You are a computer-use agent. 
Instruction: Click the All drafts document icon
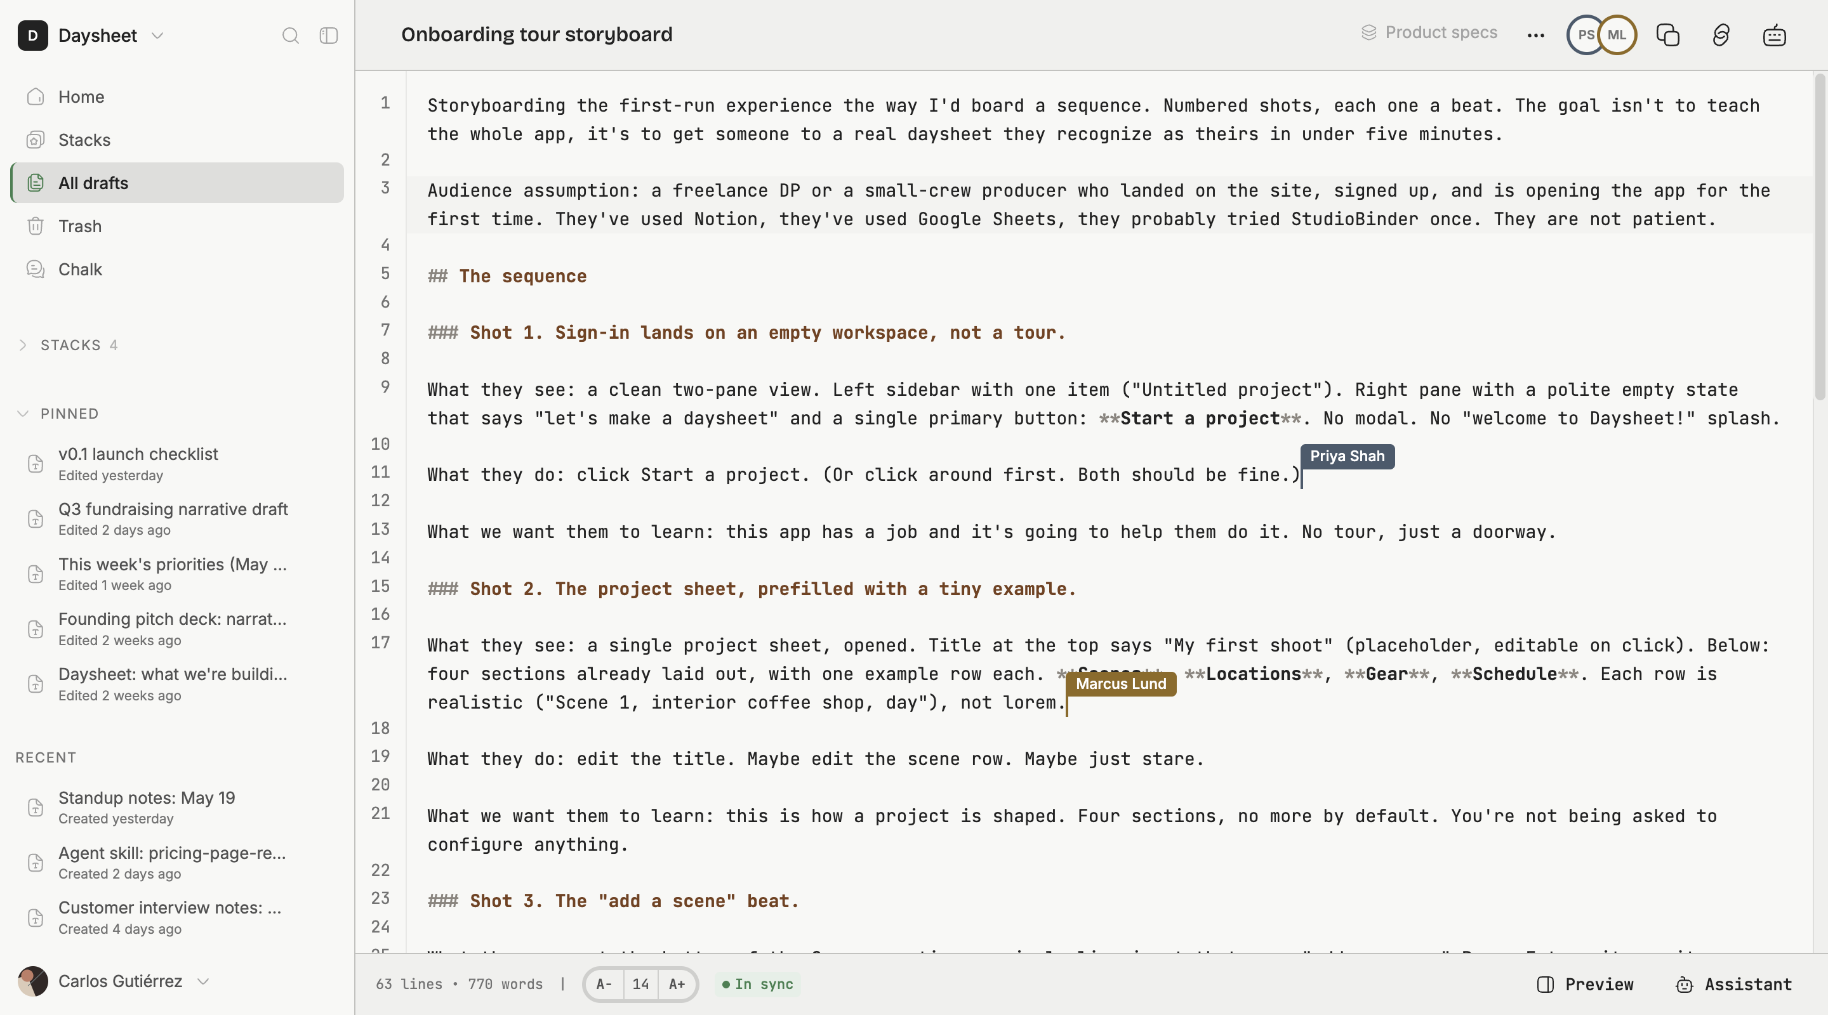[36, 183]
